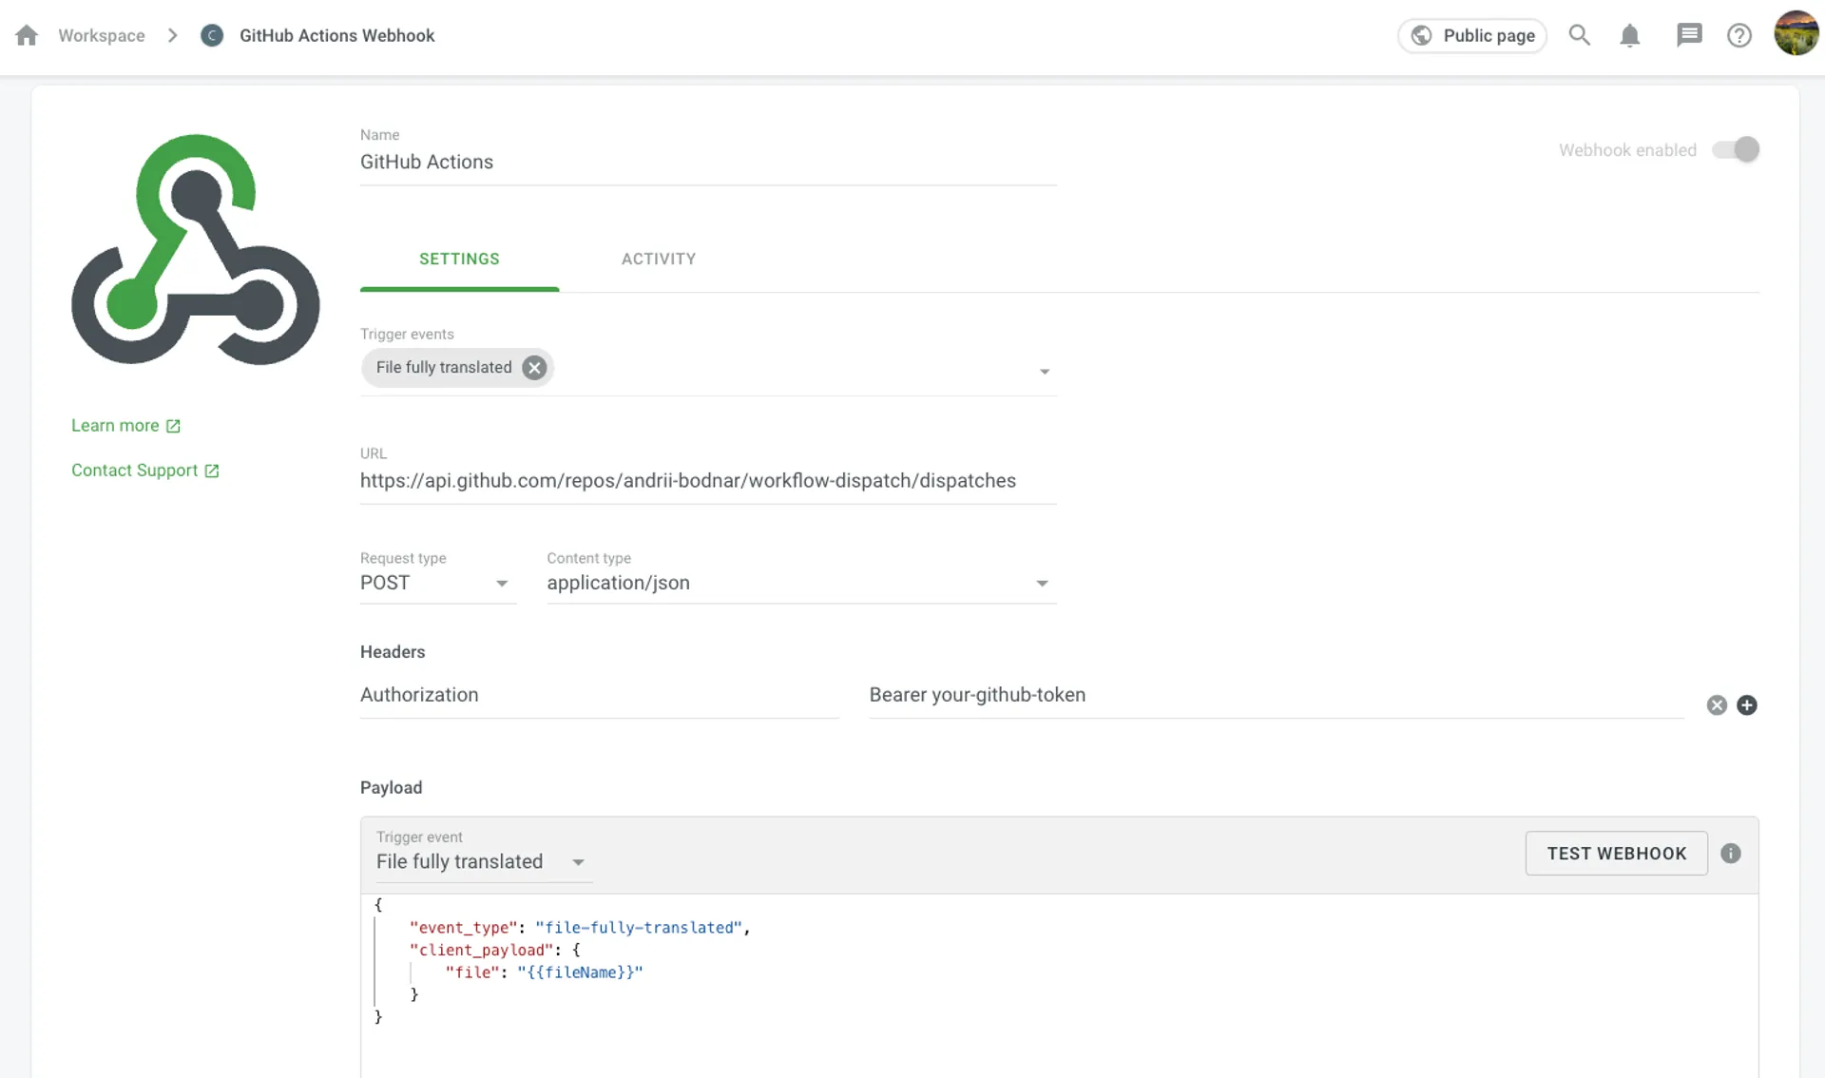The width and height of the screenshot is (1825, 1078).
Task: Enable the webhook by toggling it on
Action: click(1736, 150)
